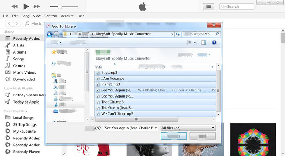This screenshot has width=285, height=156.
Task: Collapse the Music Playlists section
Action: click(x=26, y=111)
